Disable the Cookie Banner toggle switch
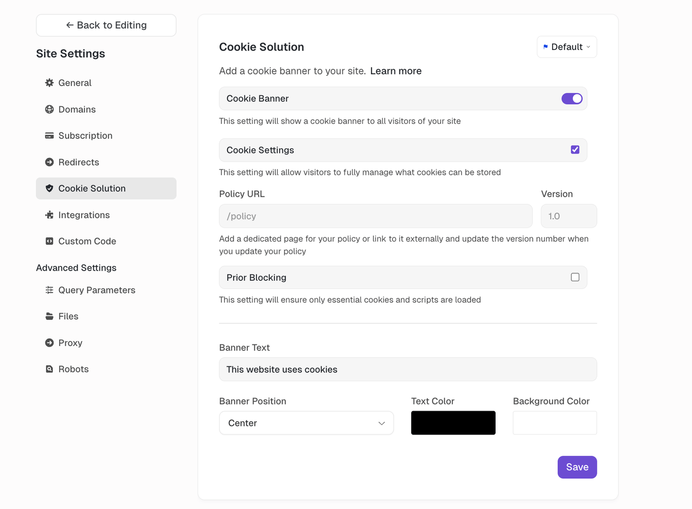Screen dimensions: 692x509 coord(572,99)
